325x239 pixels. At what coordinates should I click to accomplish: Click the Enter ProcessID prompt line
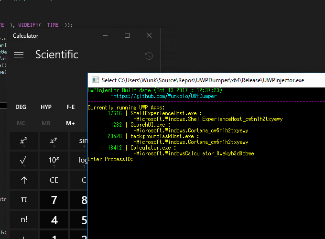[110, 159]
